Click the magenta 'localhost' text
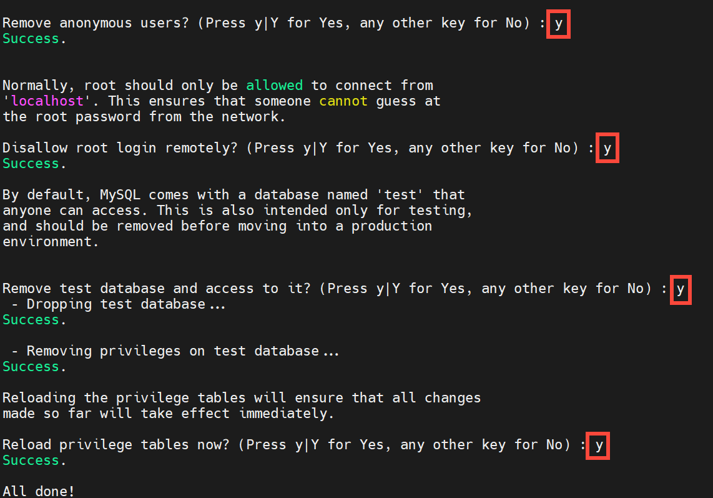Viewport: 713px width, 498px height. point(47,101)
